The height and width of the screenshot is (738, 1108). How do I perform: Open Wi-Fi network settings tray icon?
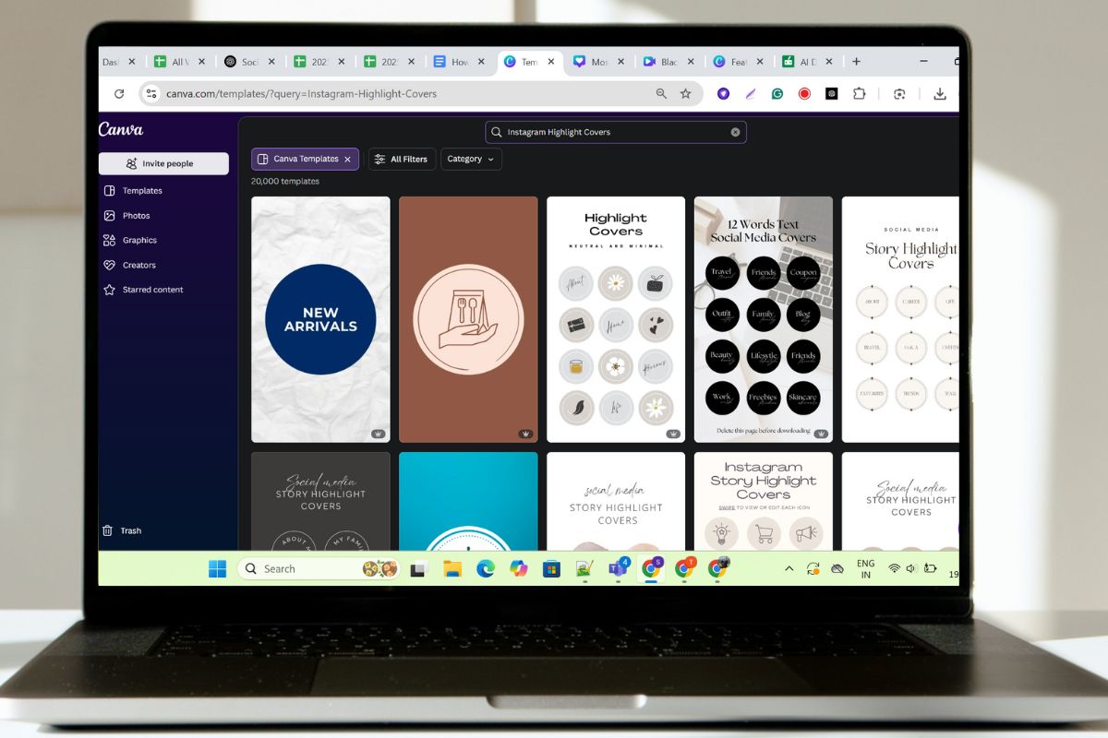pos(894,569)
